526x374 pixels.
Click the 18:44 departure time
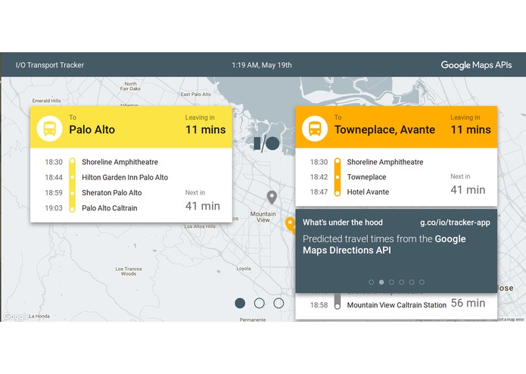(x=54, y=177)
